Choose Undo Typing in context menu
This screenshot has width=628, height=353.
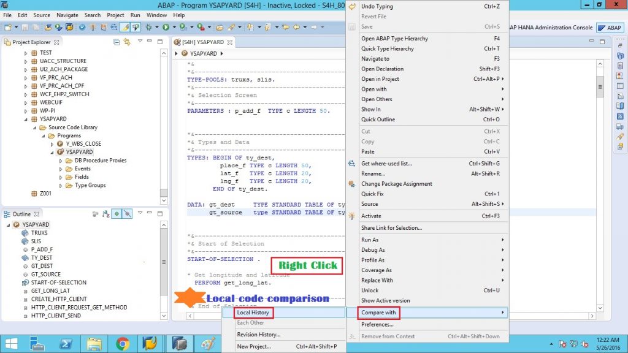(x=427, y=6)
